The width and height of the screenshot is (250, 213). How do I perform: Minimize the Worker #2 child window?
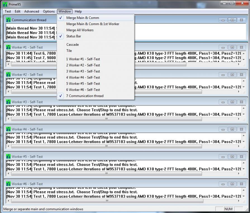pyautogui.click(x=223, y=75)
